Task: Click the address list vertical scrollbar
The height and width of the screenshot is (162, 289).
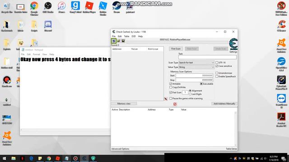Action: pos(236,129)
